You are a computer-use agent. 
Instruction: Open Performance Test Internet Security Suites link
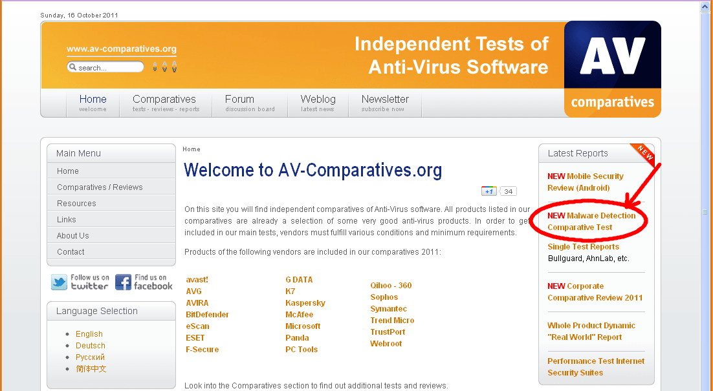click(596, 367)
